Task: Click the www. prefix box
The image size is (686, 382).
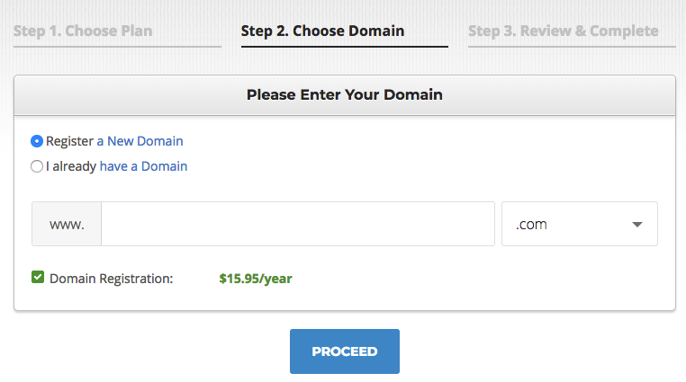Action: [67, 224]
